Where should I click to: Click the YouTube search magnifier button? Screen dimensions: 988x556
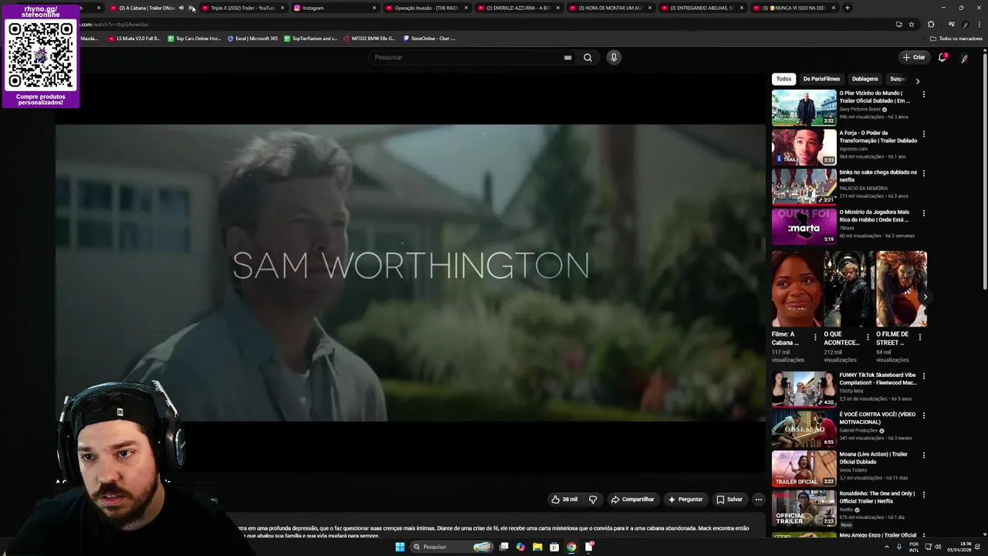pyautogui.click(x=587, y=57)
